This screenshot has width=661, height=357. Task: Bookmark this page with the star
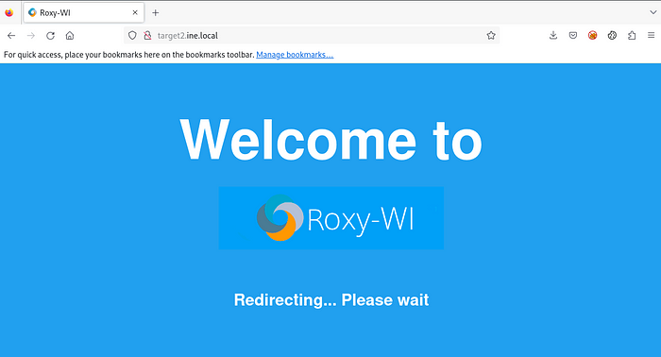coord(491,36)
